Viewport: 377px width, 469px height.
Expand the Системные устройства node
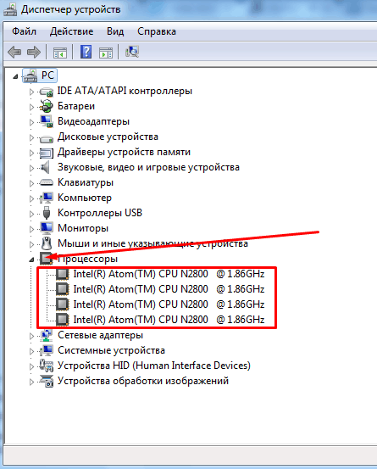[x=31, y=351]
